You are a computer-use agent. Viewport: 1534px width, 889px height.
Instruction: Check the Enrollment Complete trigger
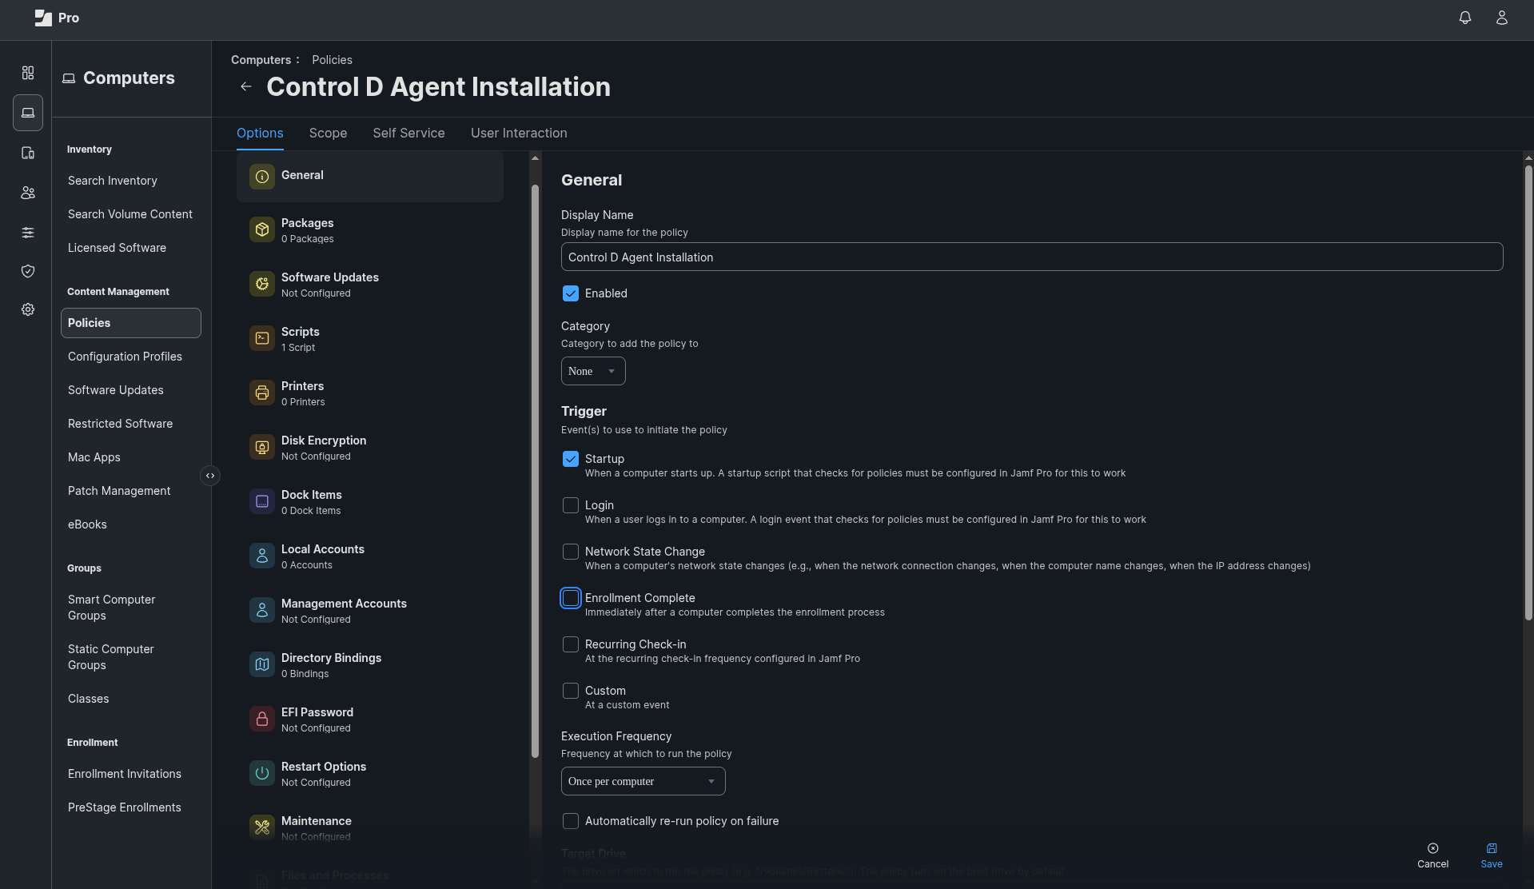(x=571, y=598)
